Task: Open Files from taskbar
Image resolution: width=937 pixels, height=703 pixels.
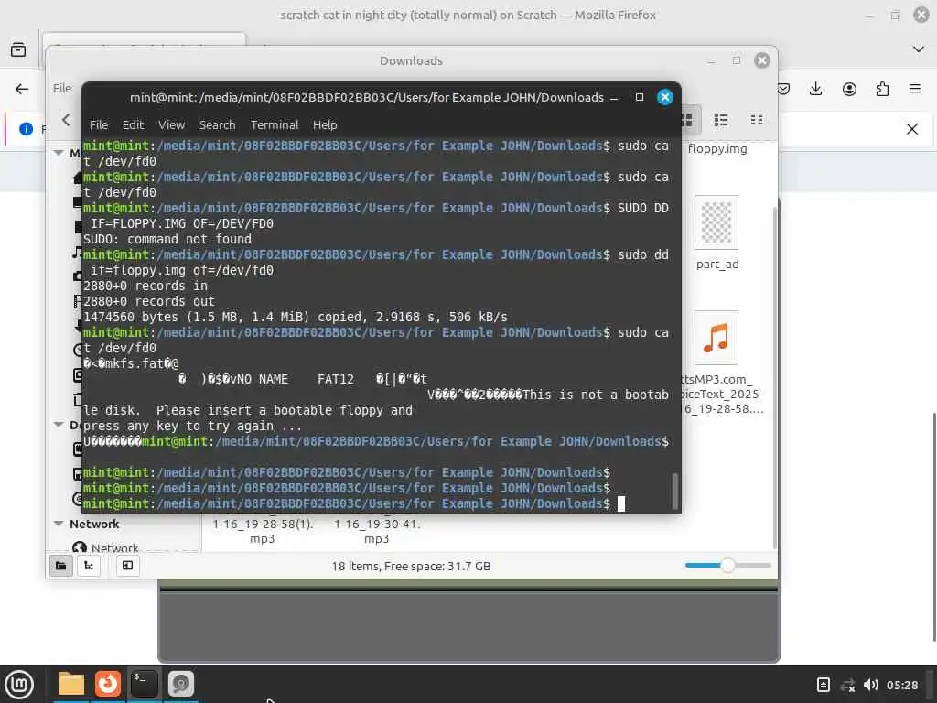Action: [x=71, y=683]
